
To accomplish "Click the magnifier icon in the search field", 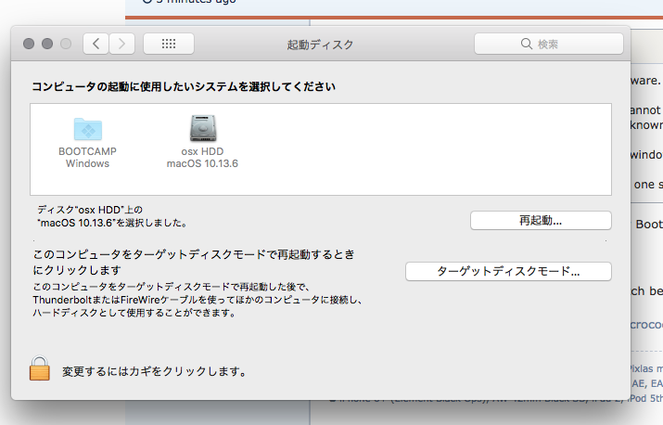I will pyautogui.click(x=527, y=44).
